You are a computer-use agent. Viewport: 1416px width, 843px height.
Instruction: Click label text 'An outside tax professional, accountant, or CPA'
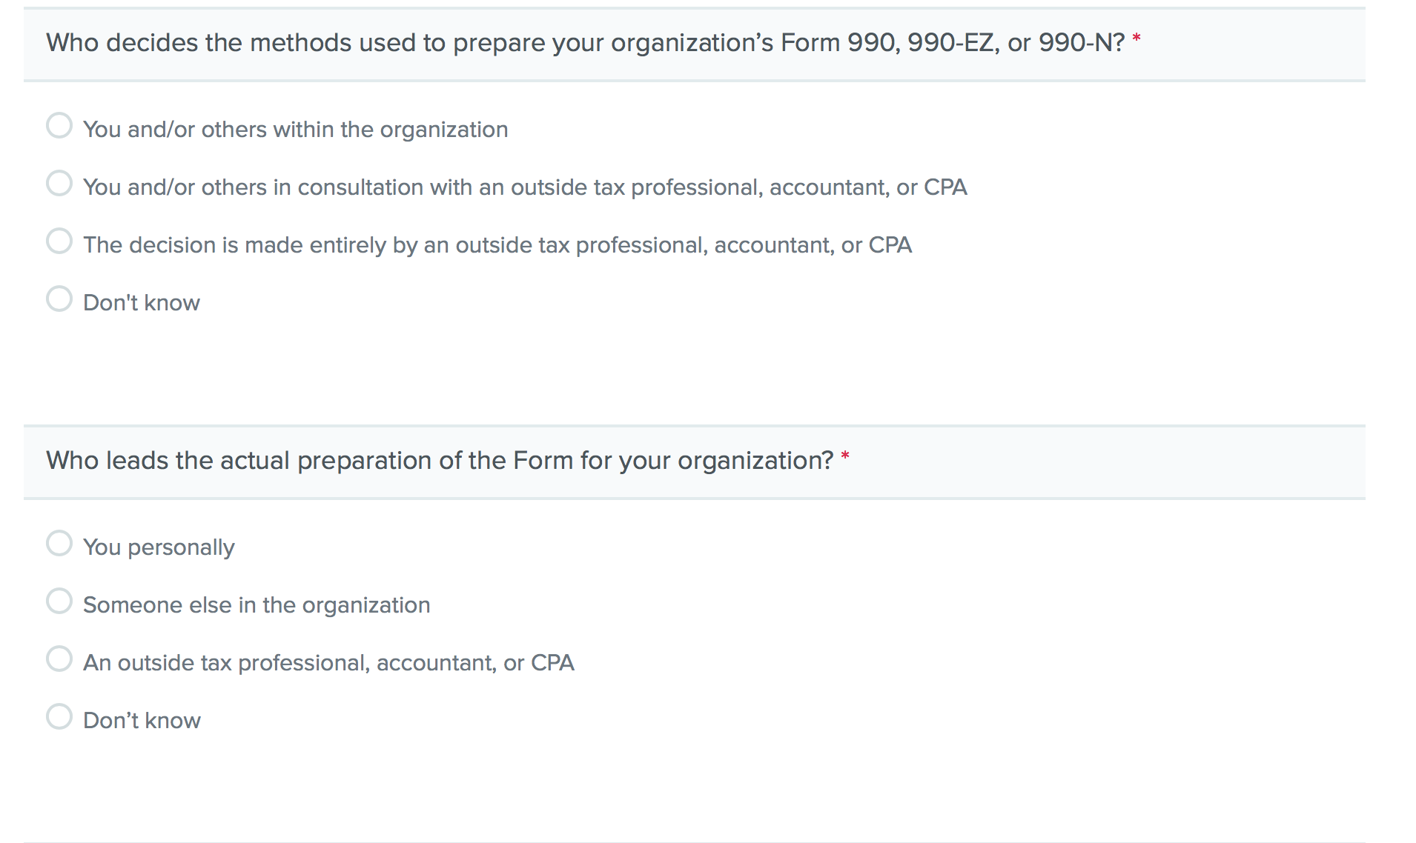tap(328, 663)
